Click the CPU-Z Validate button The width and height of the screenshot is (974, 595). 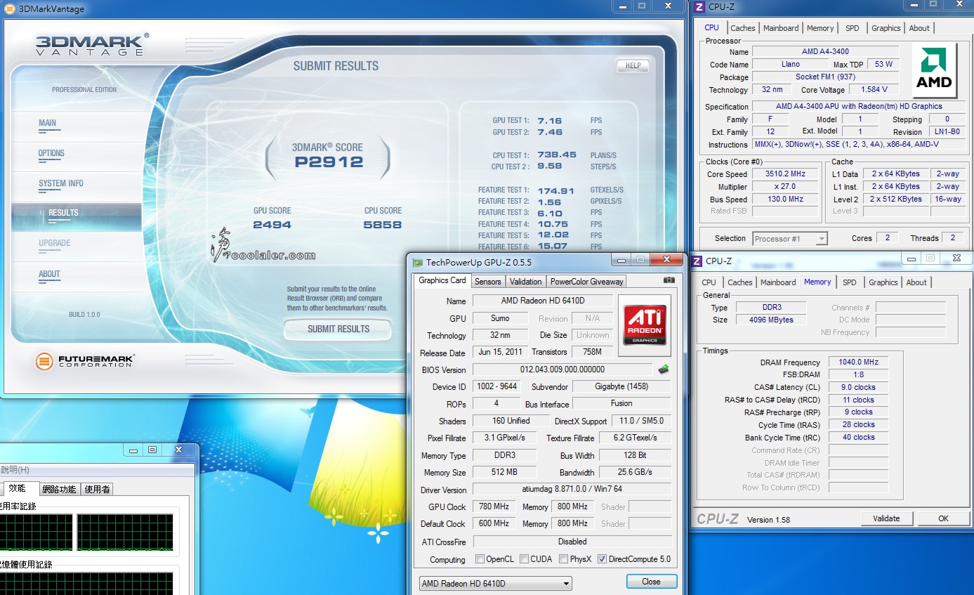tap(886, 518)
